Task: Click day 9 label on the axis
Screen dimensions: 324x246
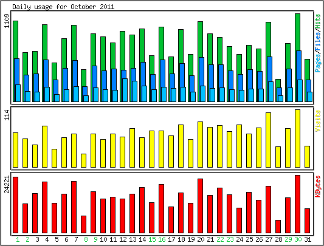Action: [x=95, y=239]
